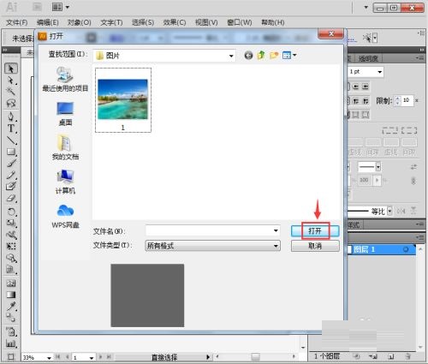428x364 pixels.
Task: Click the Cancel button
Action: click(315, 246)
